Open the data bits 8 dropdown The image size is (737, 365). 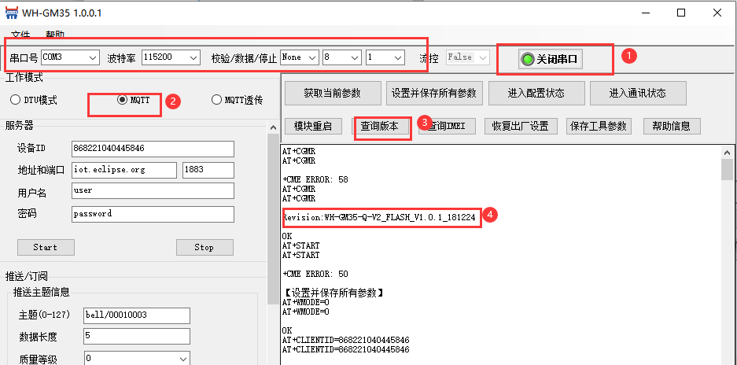coord(354,57)
